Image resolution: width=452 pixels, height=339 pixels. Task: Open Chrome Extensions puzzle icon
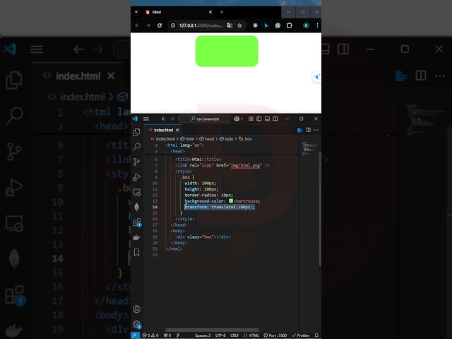pos(289,25)
